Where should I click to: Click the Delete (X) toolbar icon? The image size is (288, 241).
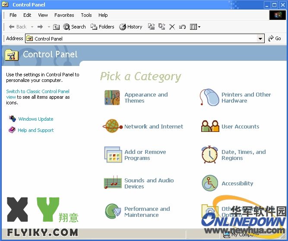point(172,27)
